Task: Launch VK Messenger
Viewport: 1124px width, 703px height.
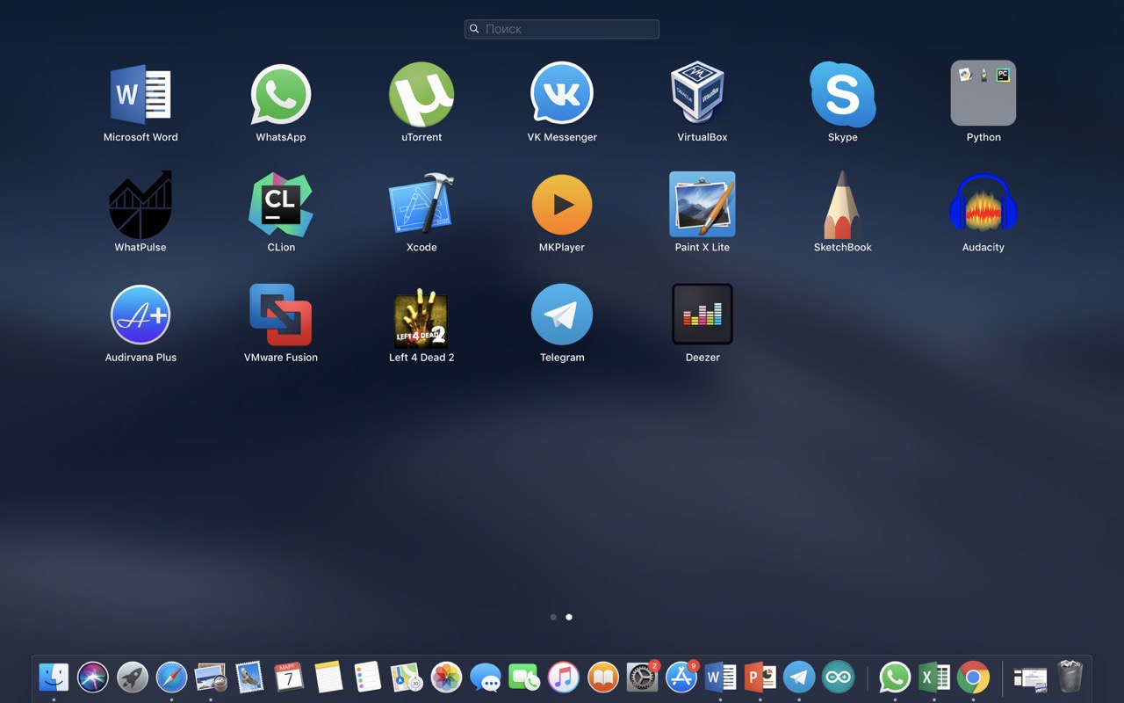Action: (562, 93)
